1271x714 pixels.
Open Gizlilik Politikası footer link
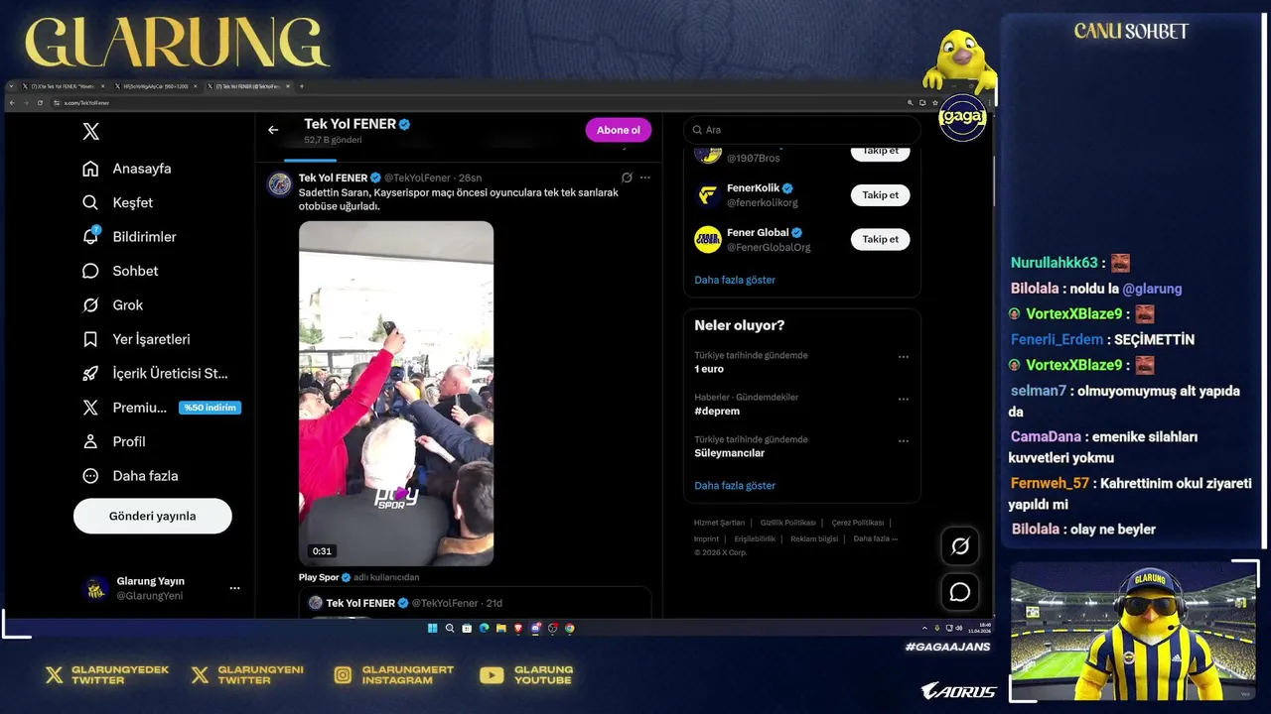point(787,523)
